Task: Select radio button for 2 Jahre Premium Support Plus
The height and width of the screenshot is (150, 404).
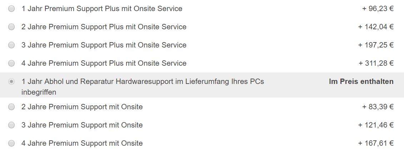Action: point(11,27)
